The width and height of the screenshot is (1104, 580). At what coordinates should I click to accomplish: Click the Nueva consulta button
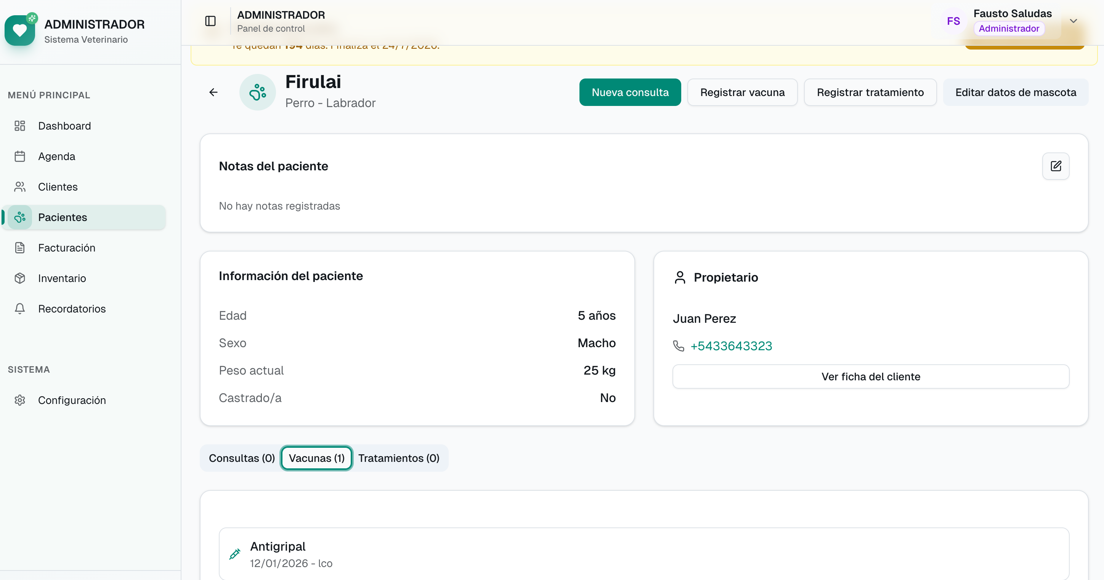tap(629, 92)
